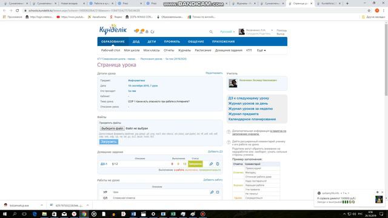The width and height of the screenshot is (388, 218).
Task: Open Журналы in the submenu
Action: 184,50
